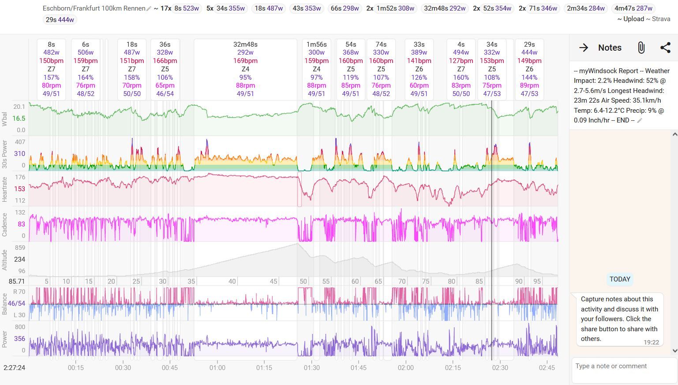Click the 2:27:24 current time readout
Image resolution: width=678 pixels, height=385 pixels.
click(14, 367)
